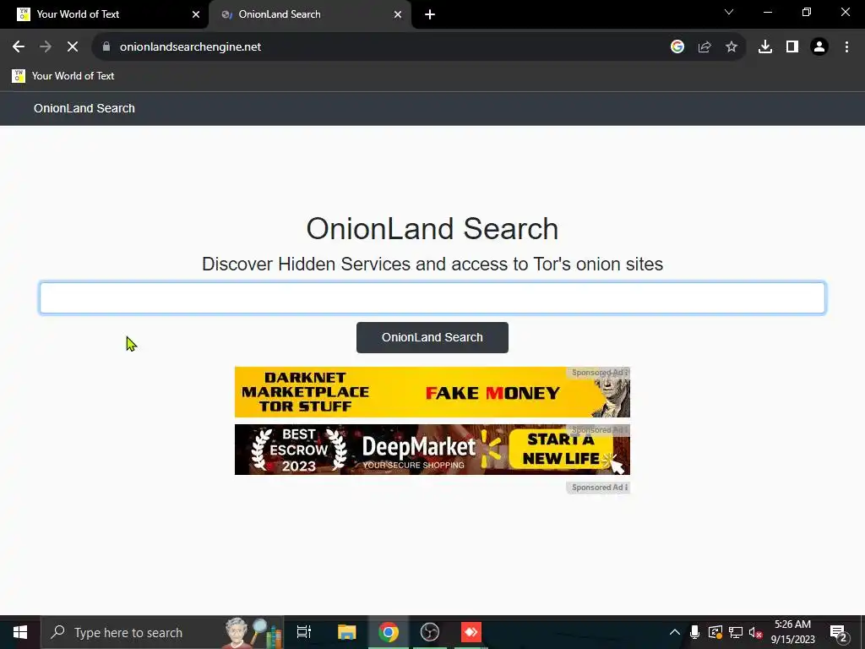Click the muted volume tray icon
The height and width of the screenshot is (649, 865).
[x=756, y=632]
